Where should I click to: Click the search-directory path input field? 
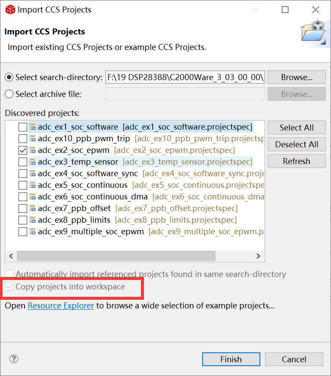(x=185, y=78)
